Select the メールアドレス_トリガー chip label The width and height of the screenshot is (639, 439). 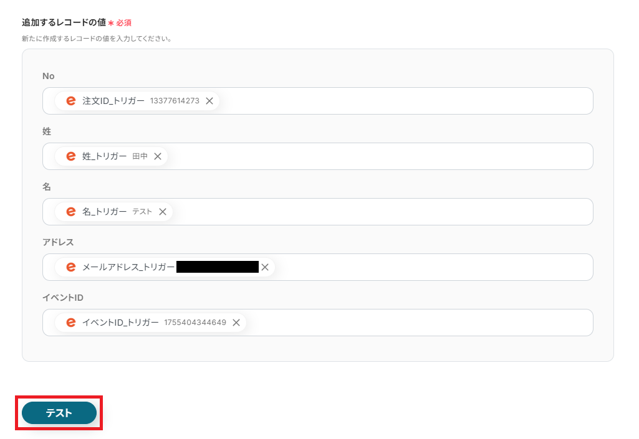[128, 267]
